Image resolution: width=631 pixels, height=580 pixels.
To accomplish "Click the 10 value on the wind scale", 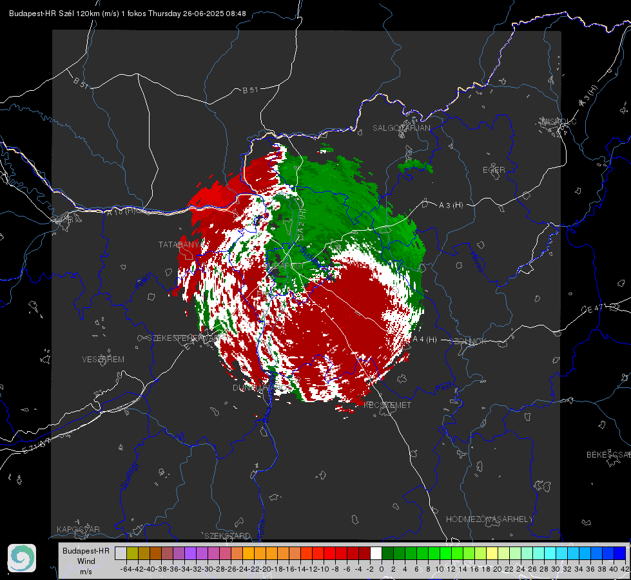I will pos(440,569).
